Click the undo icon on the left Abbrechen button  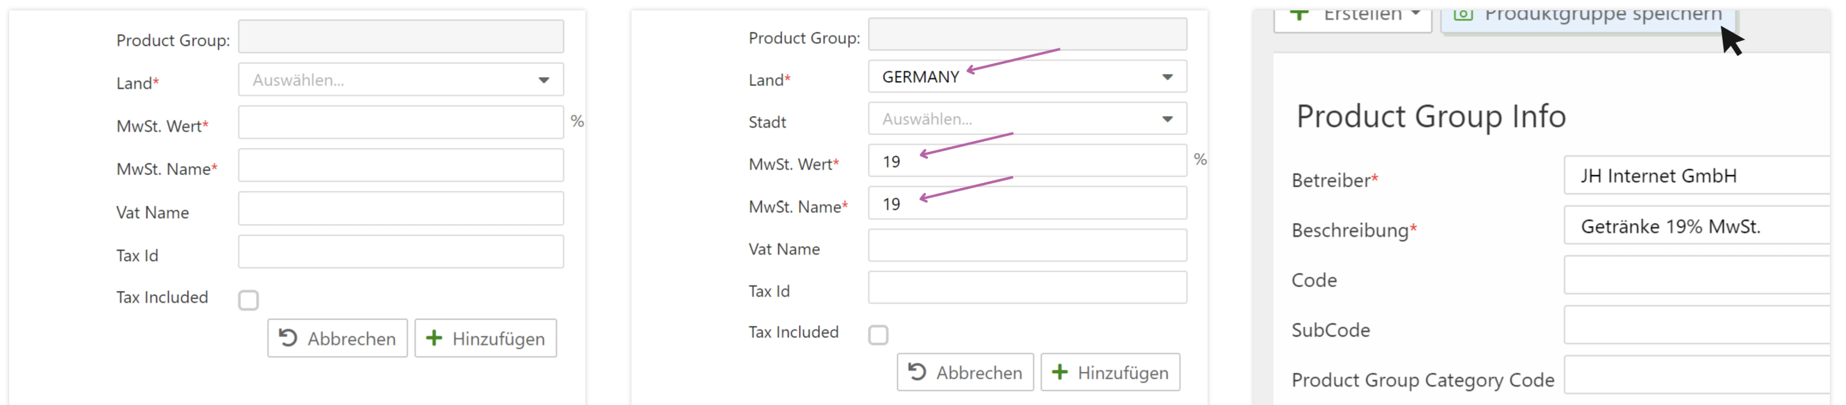coord(288,338)
